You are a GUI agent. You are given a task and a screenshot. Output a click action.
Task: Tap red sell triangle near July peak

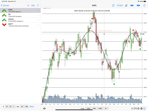coord(60,47)
